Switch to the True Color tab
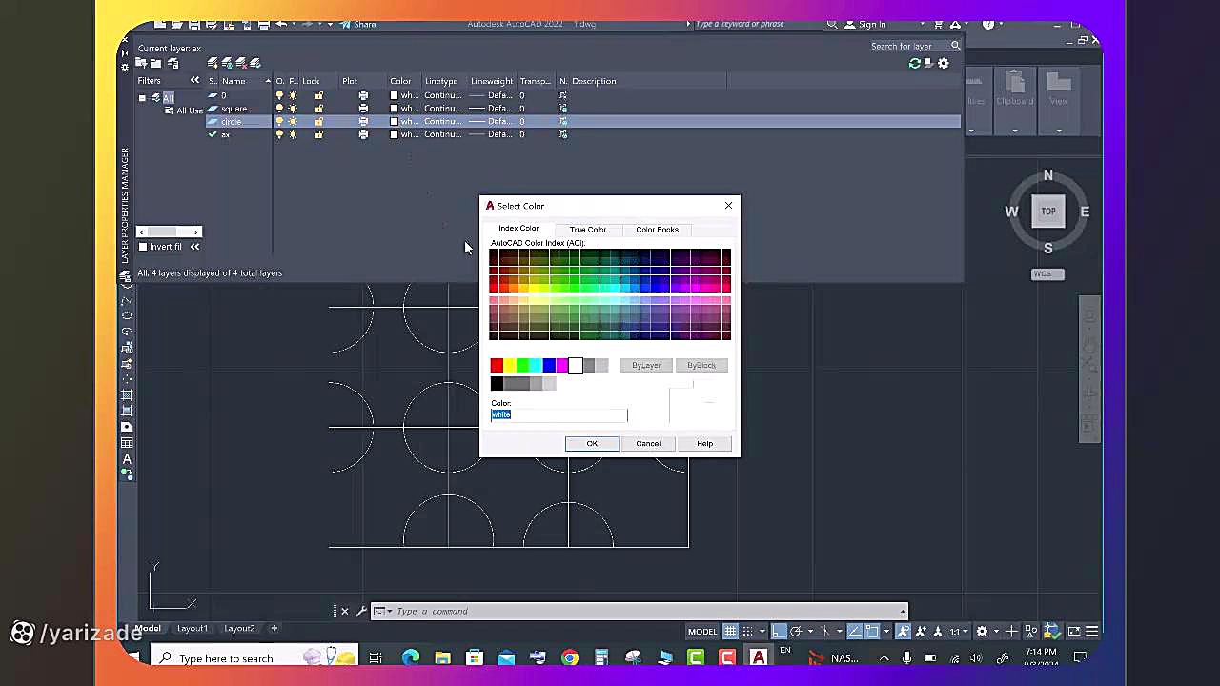The height and width of the screenshot is (686, 1220). coord(587,230)
